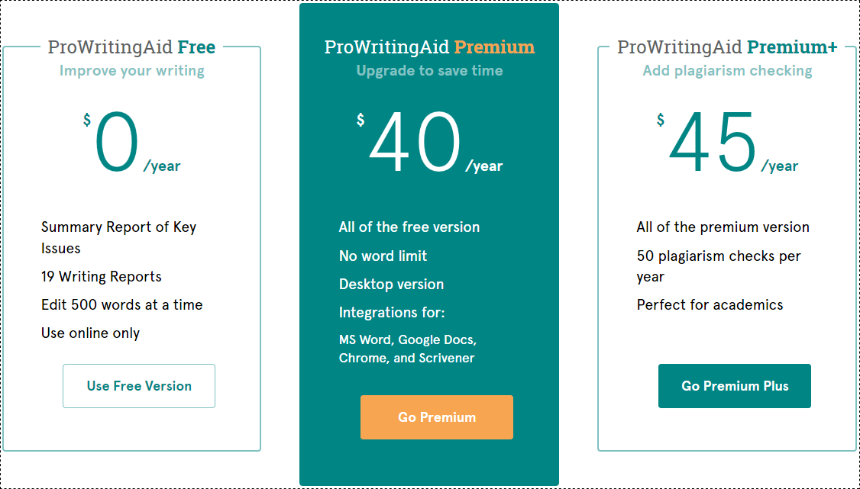The image size is (860, 489).
Task: Click the 'Use online only' feature
Action: click(x=90, y=333)
